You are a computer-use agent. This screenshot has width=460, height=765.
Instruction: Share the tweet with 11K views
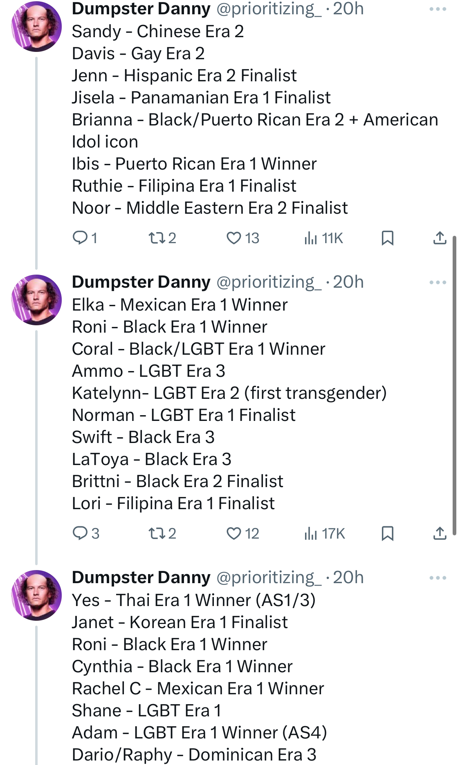tap(440, 238)
